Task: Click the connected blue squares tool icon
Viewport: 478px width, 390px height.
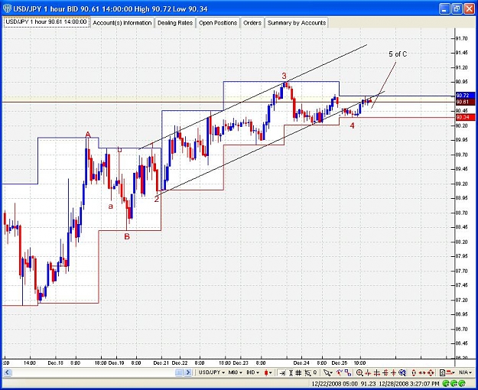Action: pos(348,372)
